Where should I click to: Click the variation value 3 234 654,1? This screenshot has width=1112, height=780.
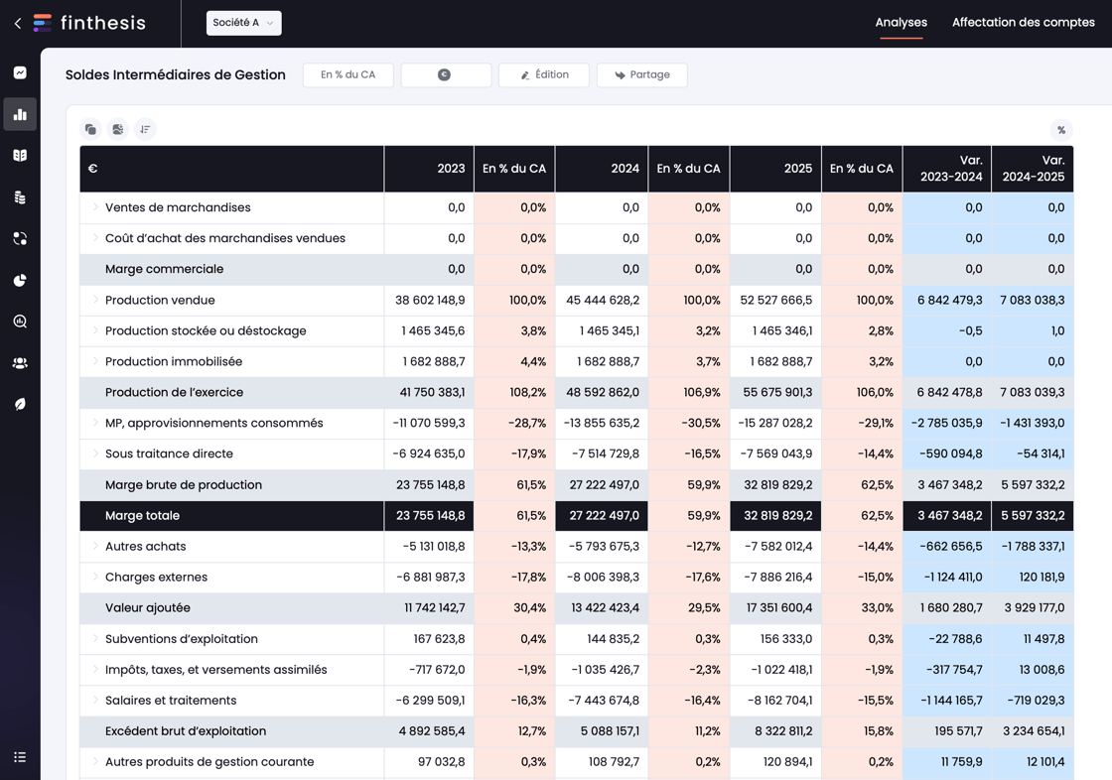click(1034, 731)
